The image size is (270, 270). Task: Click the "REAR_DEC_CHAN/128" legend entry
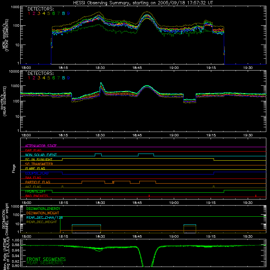(45, 217)
